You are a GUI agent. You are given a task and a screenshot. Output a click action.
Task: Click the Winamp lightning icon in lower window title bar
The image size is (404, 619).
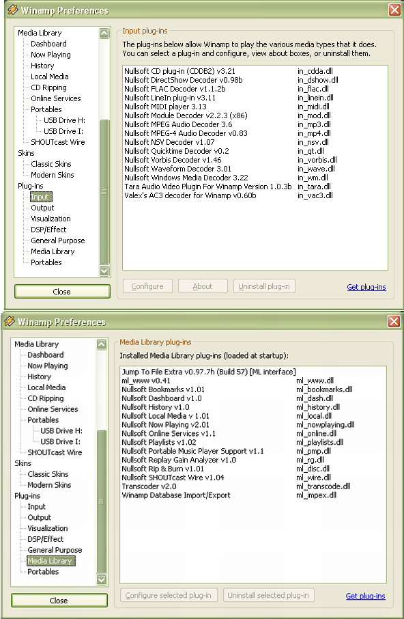point(10,321)
